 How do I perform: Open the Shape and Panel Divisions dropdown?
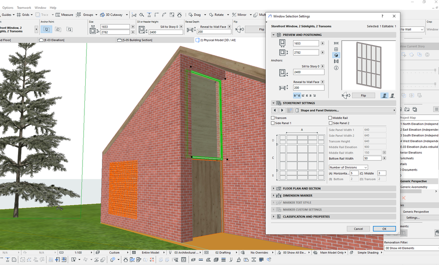[x=345, y=111]
